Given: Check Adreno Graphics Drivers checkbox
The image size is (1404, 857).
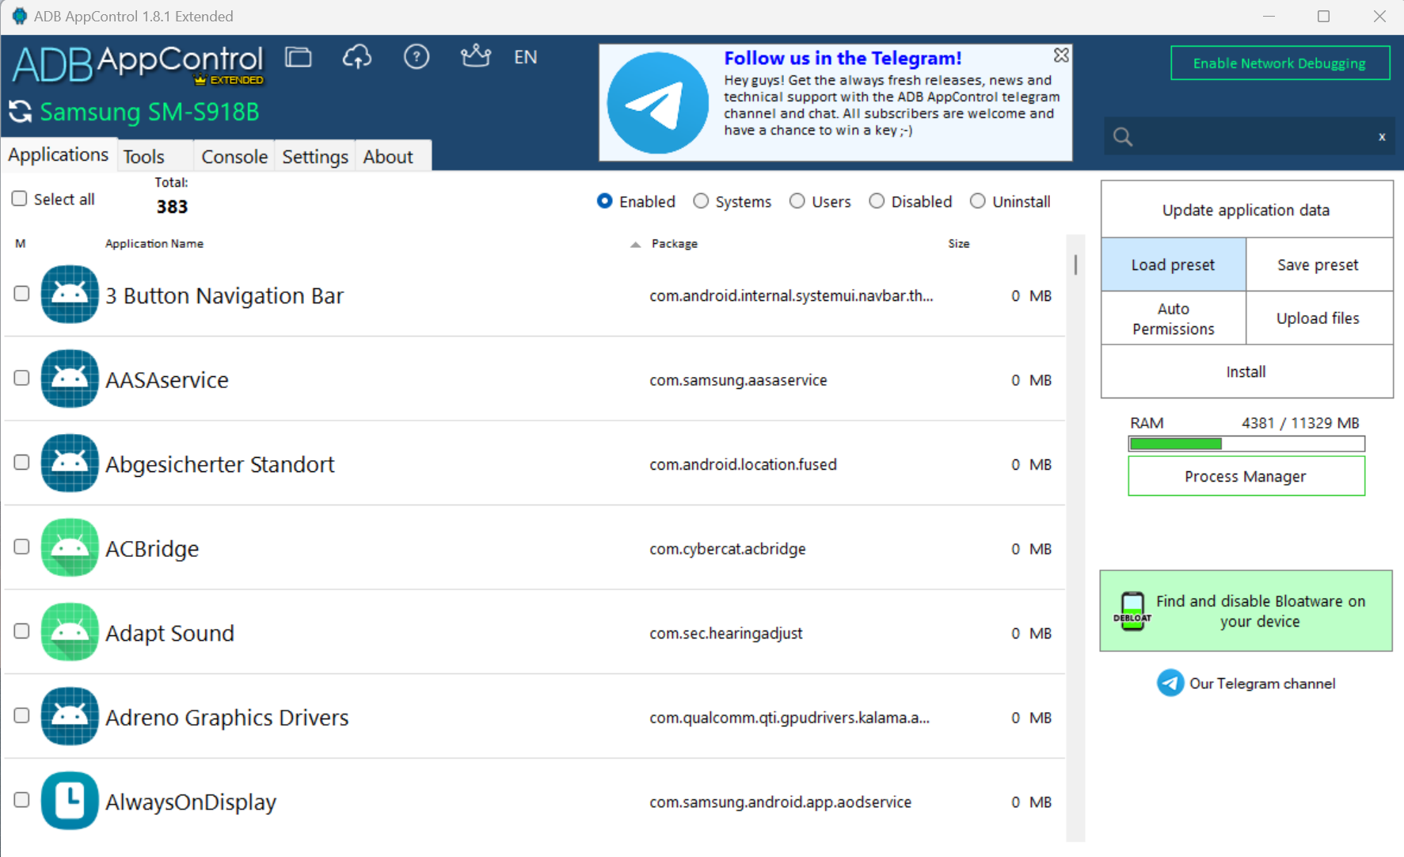Looking at the screenshot, I should [x=22, y=715].
